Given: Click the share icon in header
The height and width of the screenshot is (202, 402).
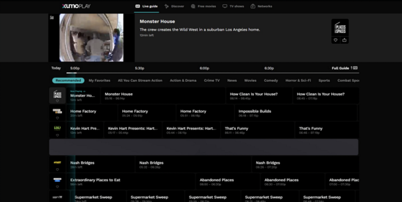Looking at the screenshot, I should (x=344, y=40).
